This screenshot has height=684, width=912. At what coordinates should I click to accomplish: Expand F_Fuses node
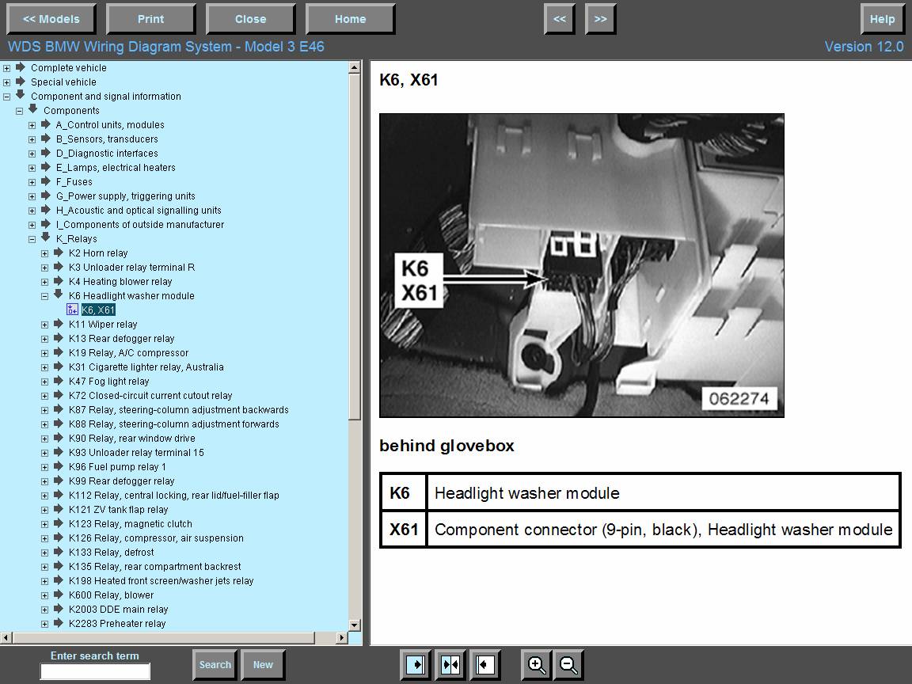coord(32,182)
